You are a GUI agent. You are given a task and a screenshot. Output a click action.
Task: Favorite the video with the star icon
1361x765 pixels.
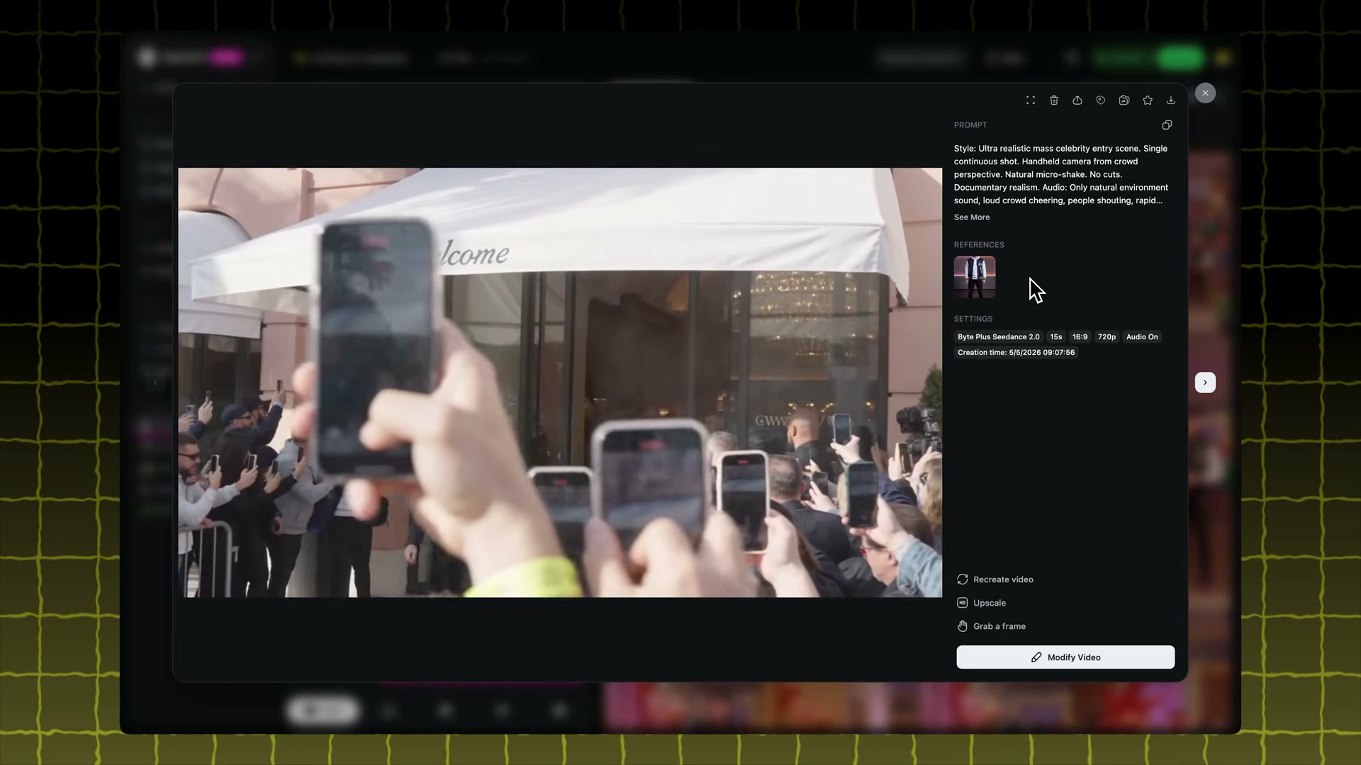point(1148,101)
